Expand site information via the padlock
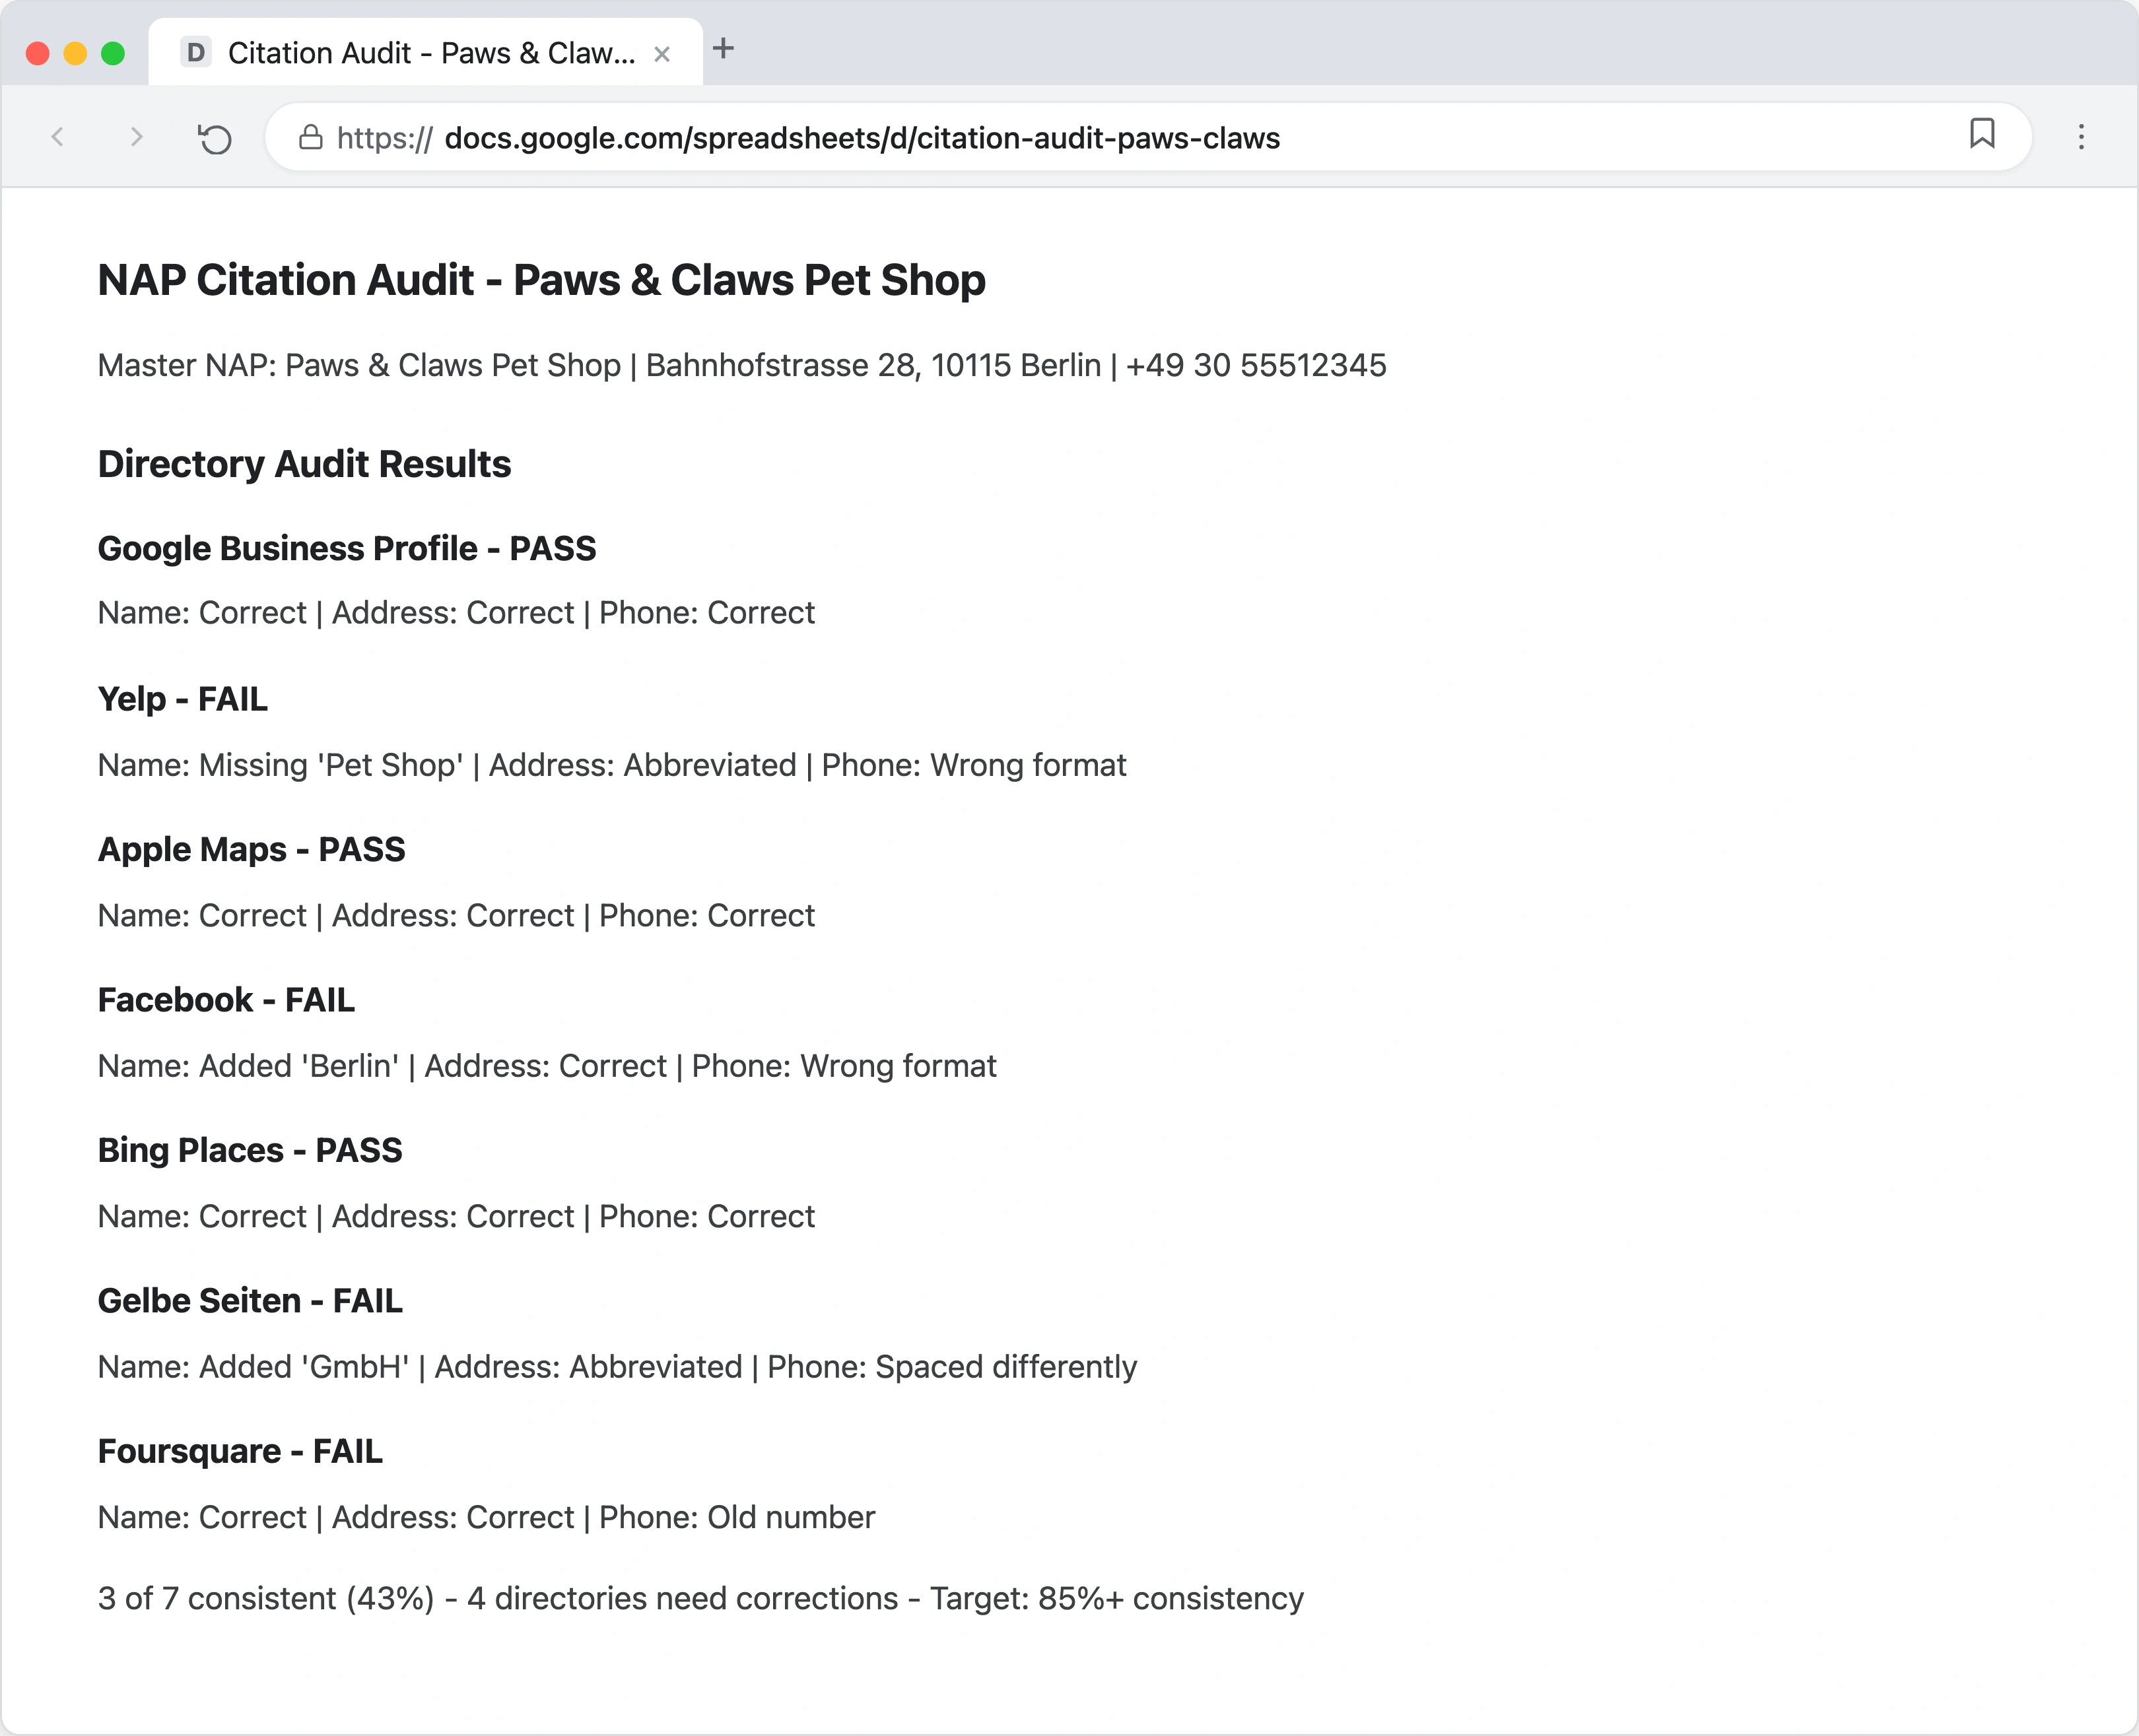Screen dimensions: 2139x1736 coord(309,137)
